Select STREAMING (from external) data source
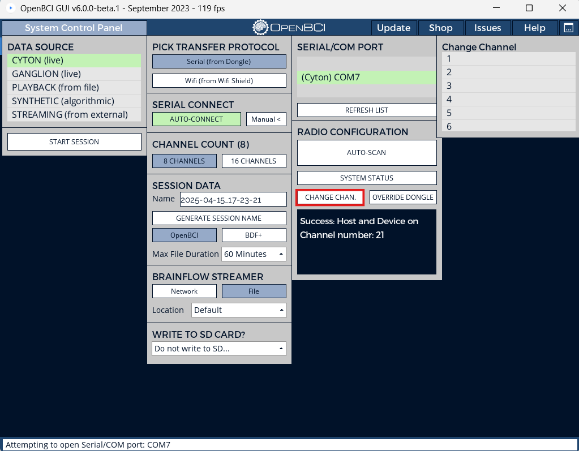The height and width of the screenshot is (451, 579). tap(74, 115)
